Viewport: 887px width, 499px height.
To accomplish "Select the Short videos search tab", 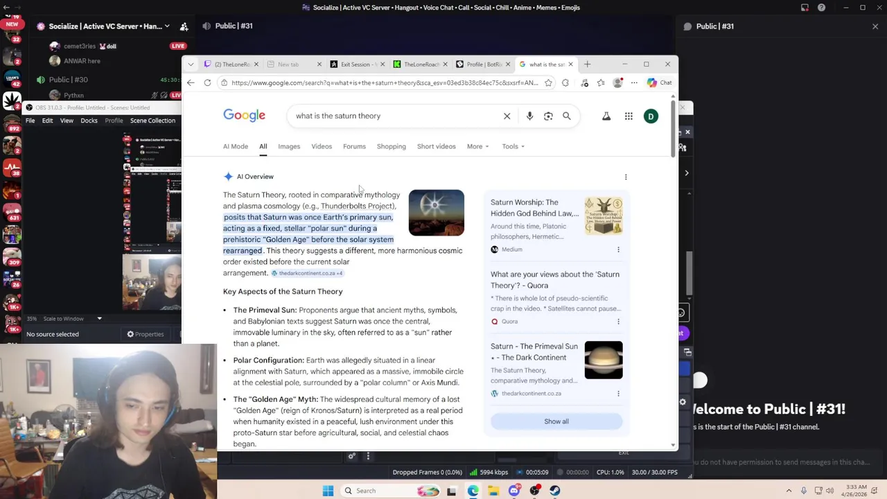I will tap(437, 146).
